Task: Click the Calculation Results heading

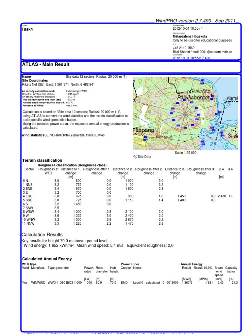Action: click(x=42, y=235)
